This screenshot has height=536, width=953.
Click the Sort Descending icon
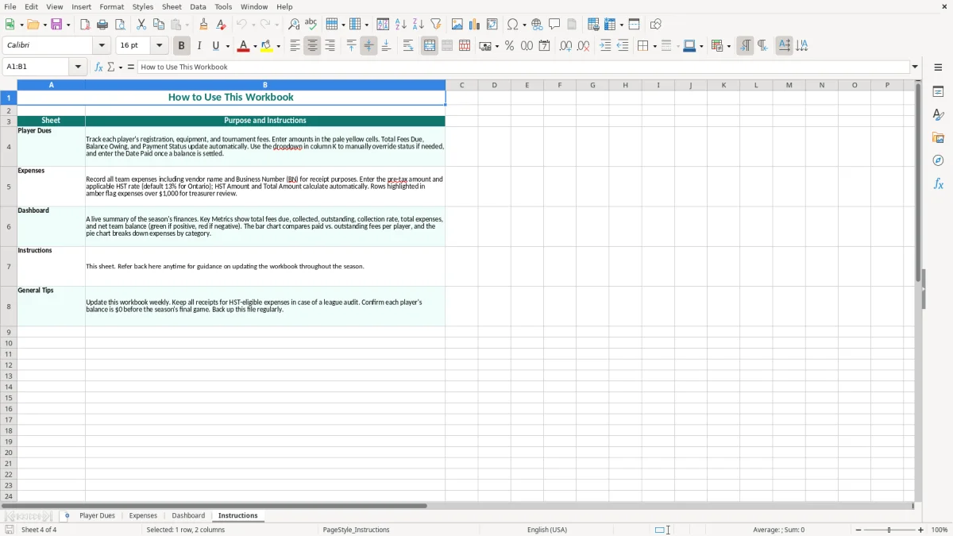pyautogui.click(x=419, y=25)
